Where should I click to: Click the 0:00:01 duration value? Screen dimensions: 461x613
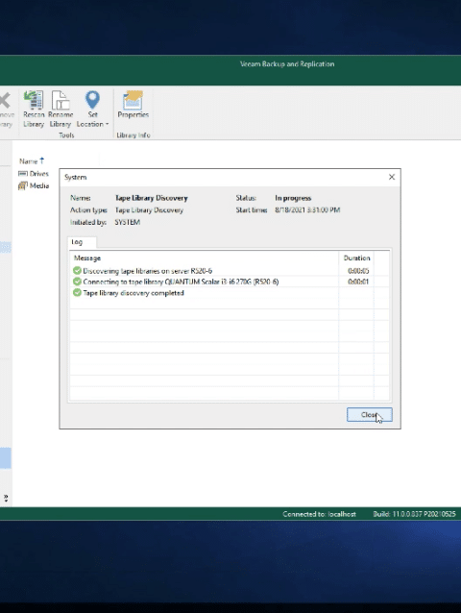click(x=358, y=282)
